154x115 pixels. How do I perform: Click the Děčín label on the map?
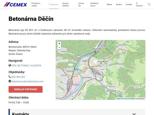pyautogui.click(x=85, y=61)
